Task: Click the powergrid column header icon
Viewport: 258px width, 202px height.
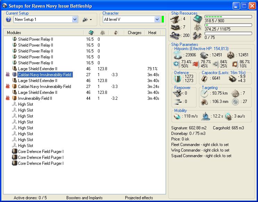Action: pos(103,32)
